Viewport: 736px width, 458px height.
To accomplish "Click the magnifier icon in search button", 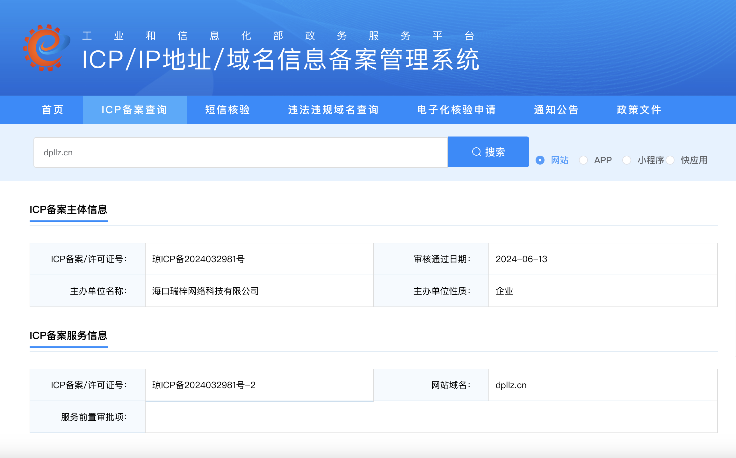I will click(476, 152).
